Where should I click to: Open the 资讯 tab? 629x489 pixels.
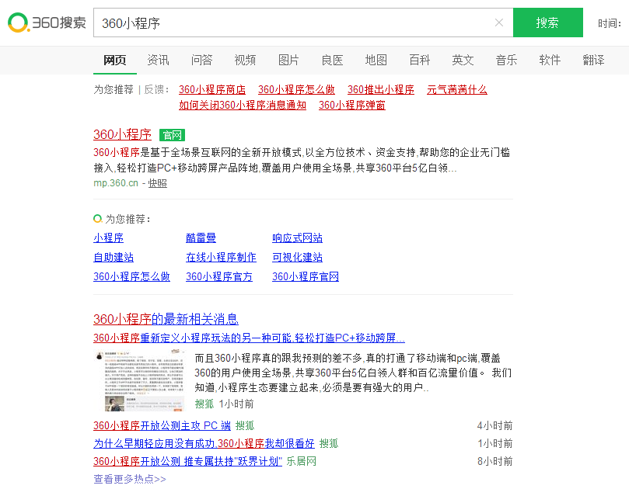pyautogui.click(x=158, y=60)
